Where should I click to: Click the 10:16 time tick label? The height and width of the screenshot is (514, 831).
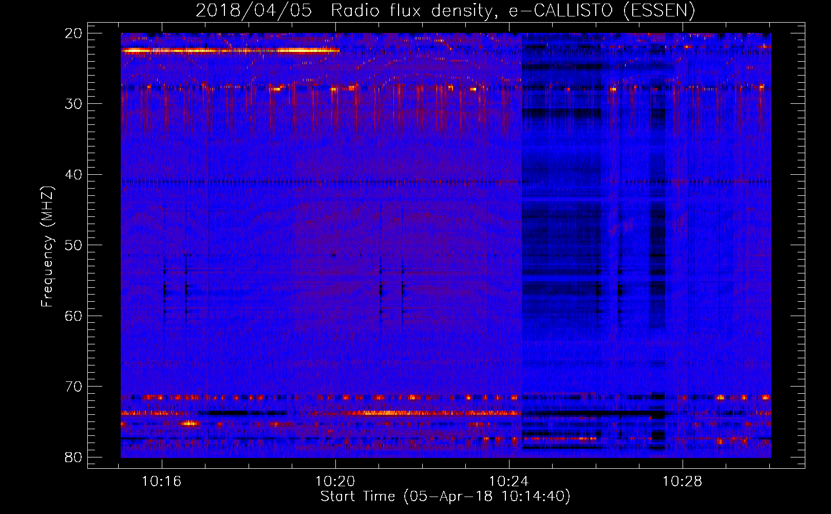161,481
